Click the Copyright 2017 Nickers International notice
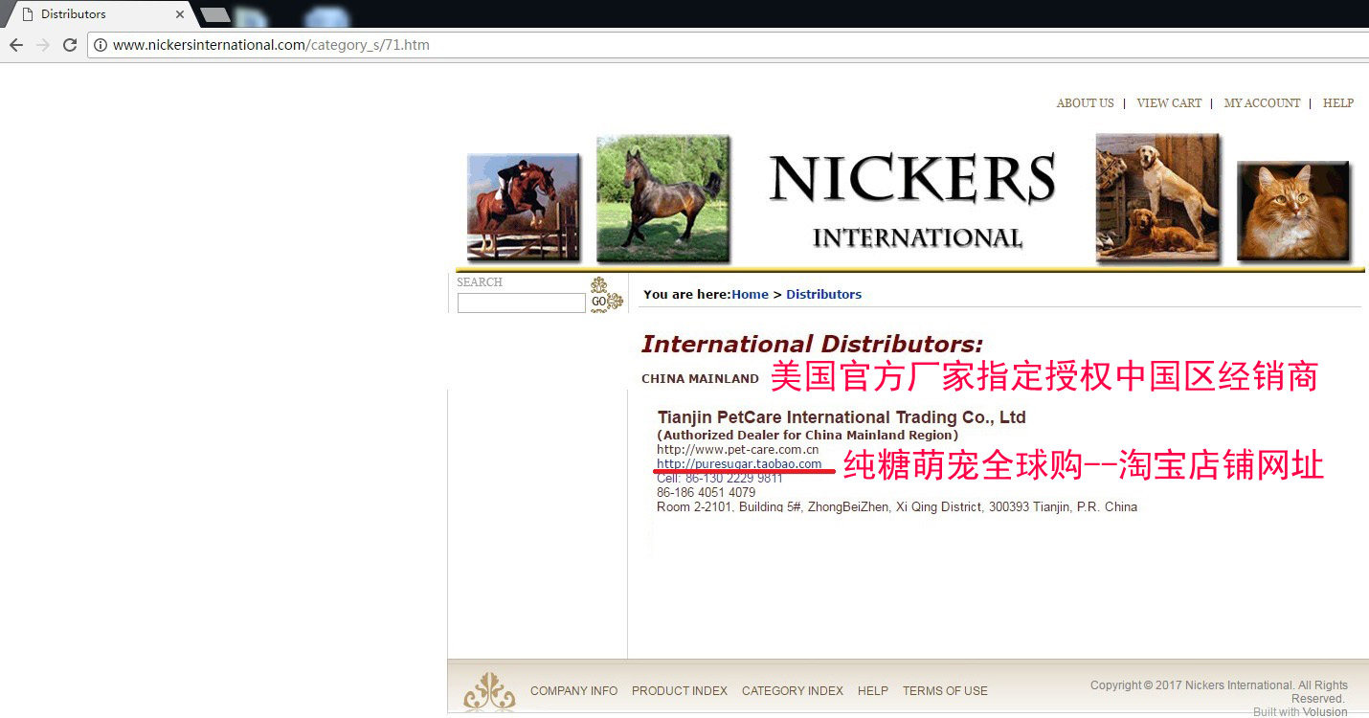 1219,692
